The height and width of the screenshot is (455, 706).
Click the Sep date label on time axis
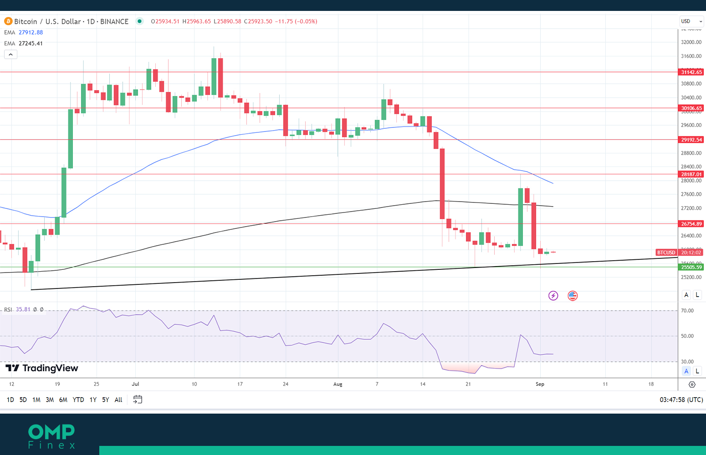click(540, 384)
